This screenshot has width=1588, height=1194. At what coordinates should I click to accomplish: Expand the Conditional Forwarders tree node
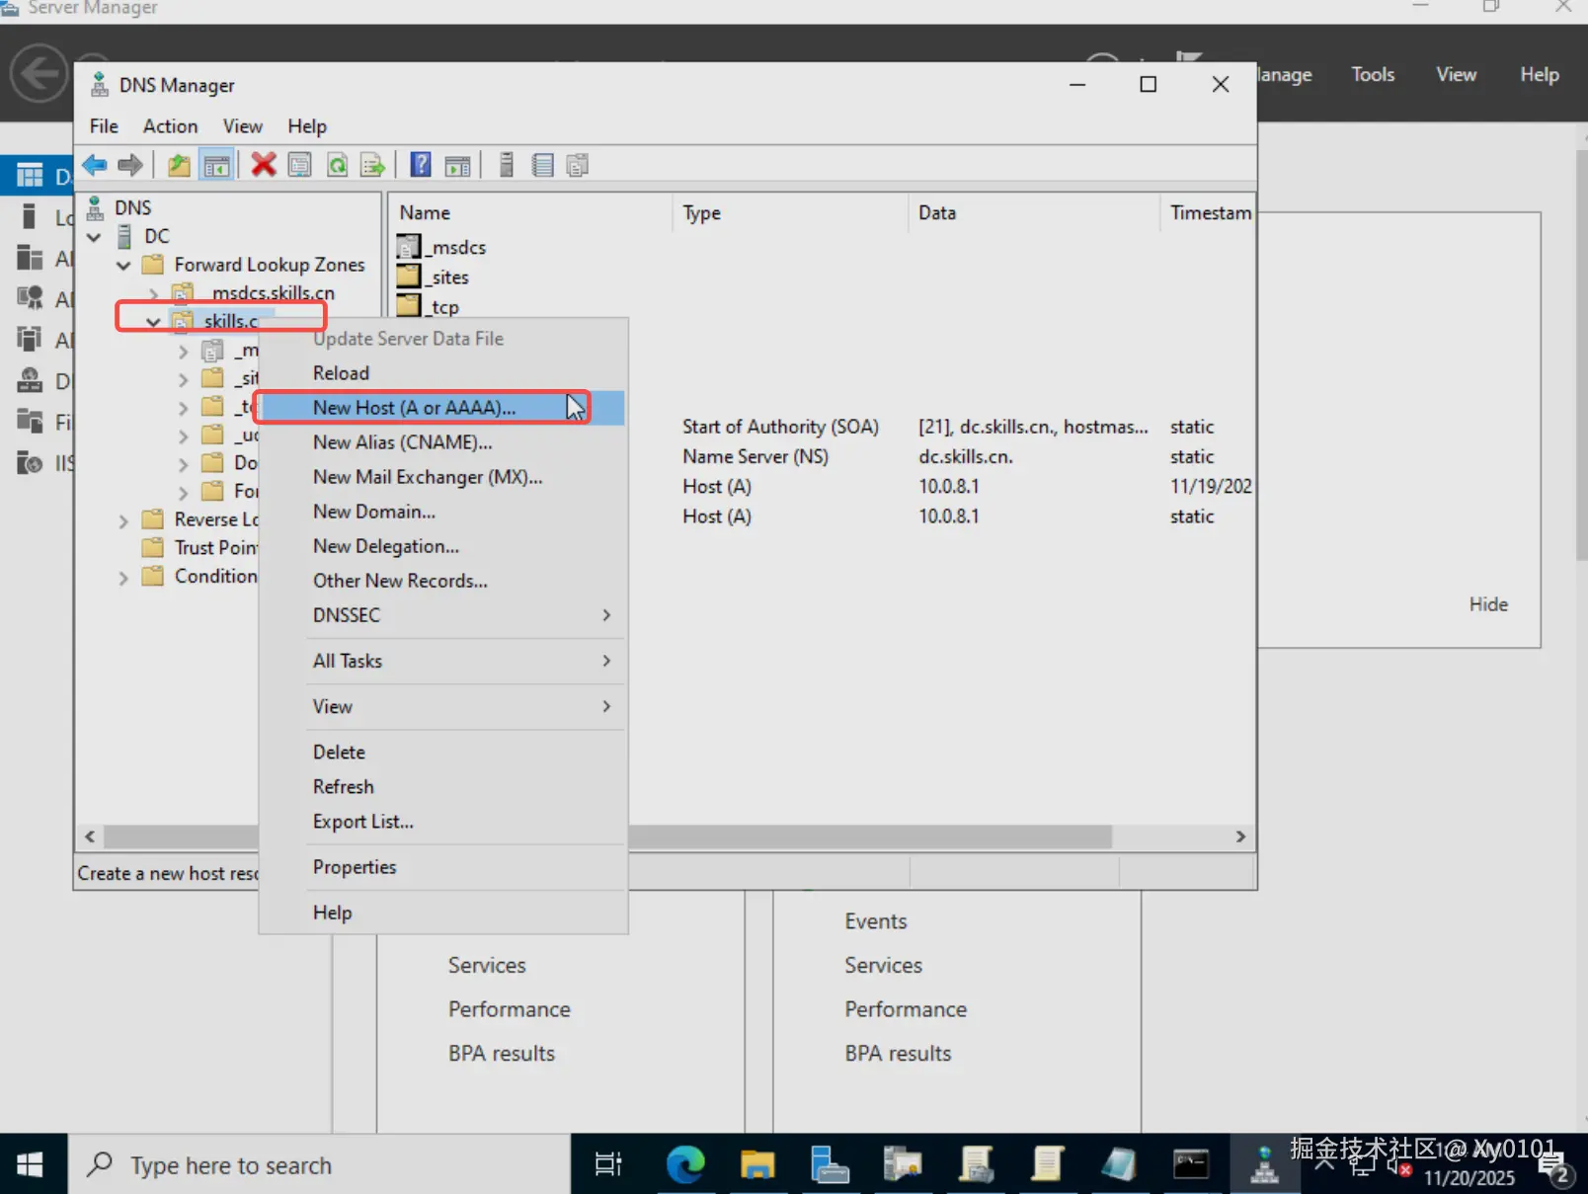123,578
